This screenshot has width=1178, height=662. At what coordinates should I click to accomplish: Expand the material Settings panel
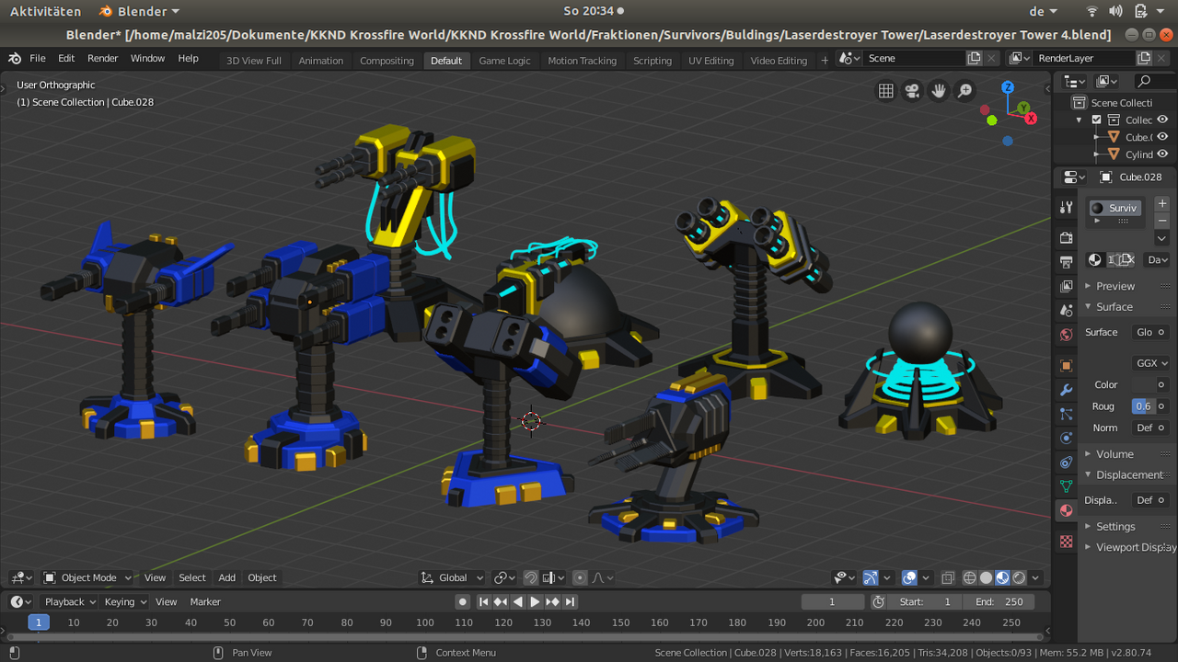point(1114,527)
